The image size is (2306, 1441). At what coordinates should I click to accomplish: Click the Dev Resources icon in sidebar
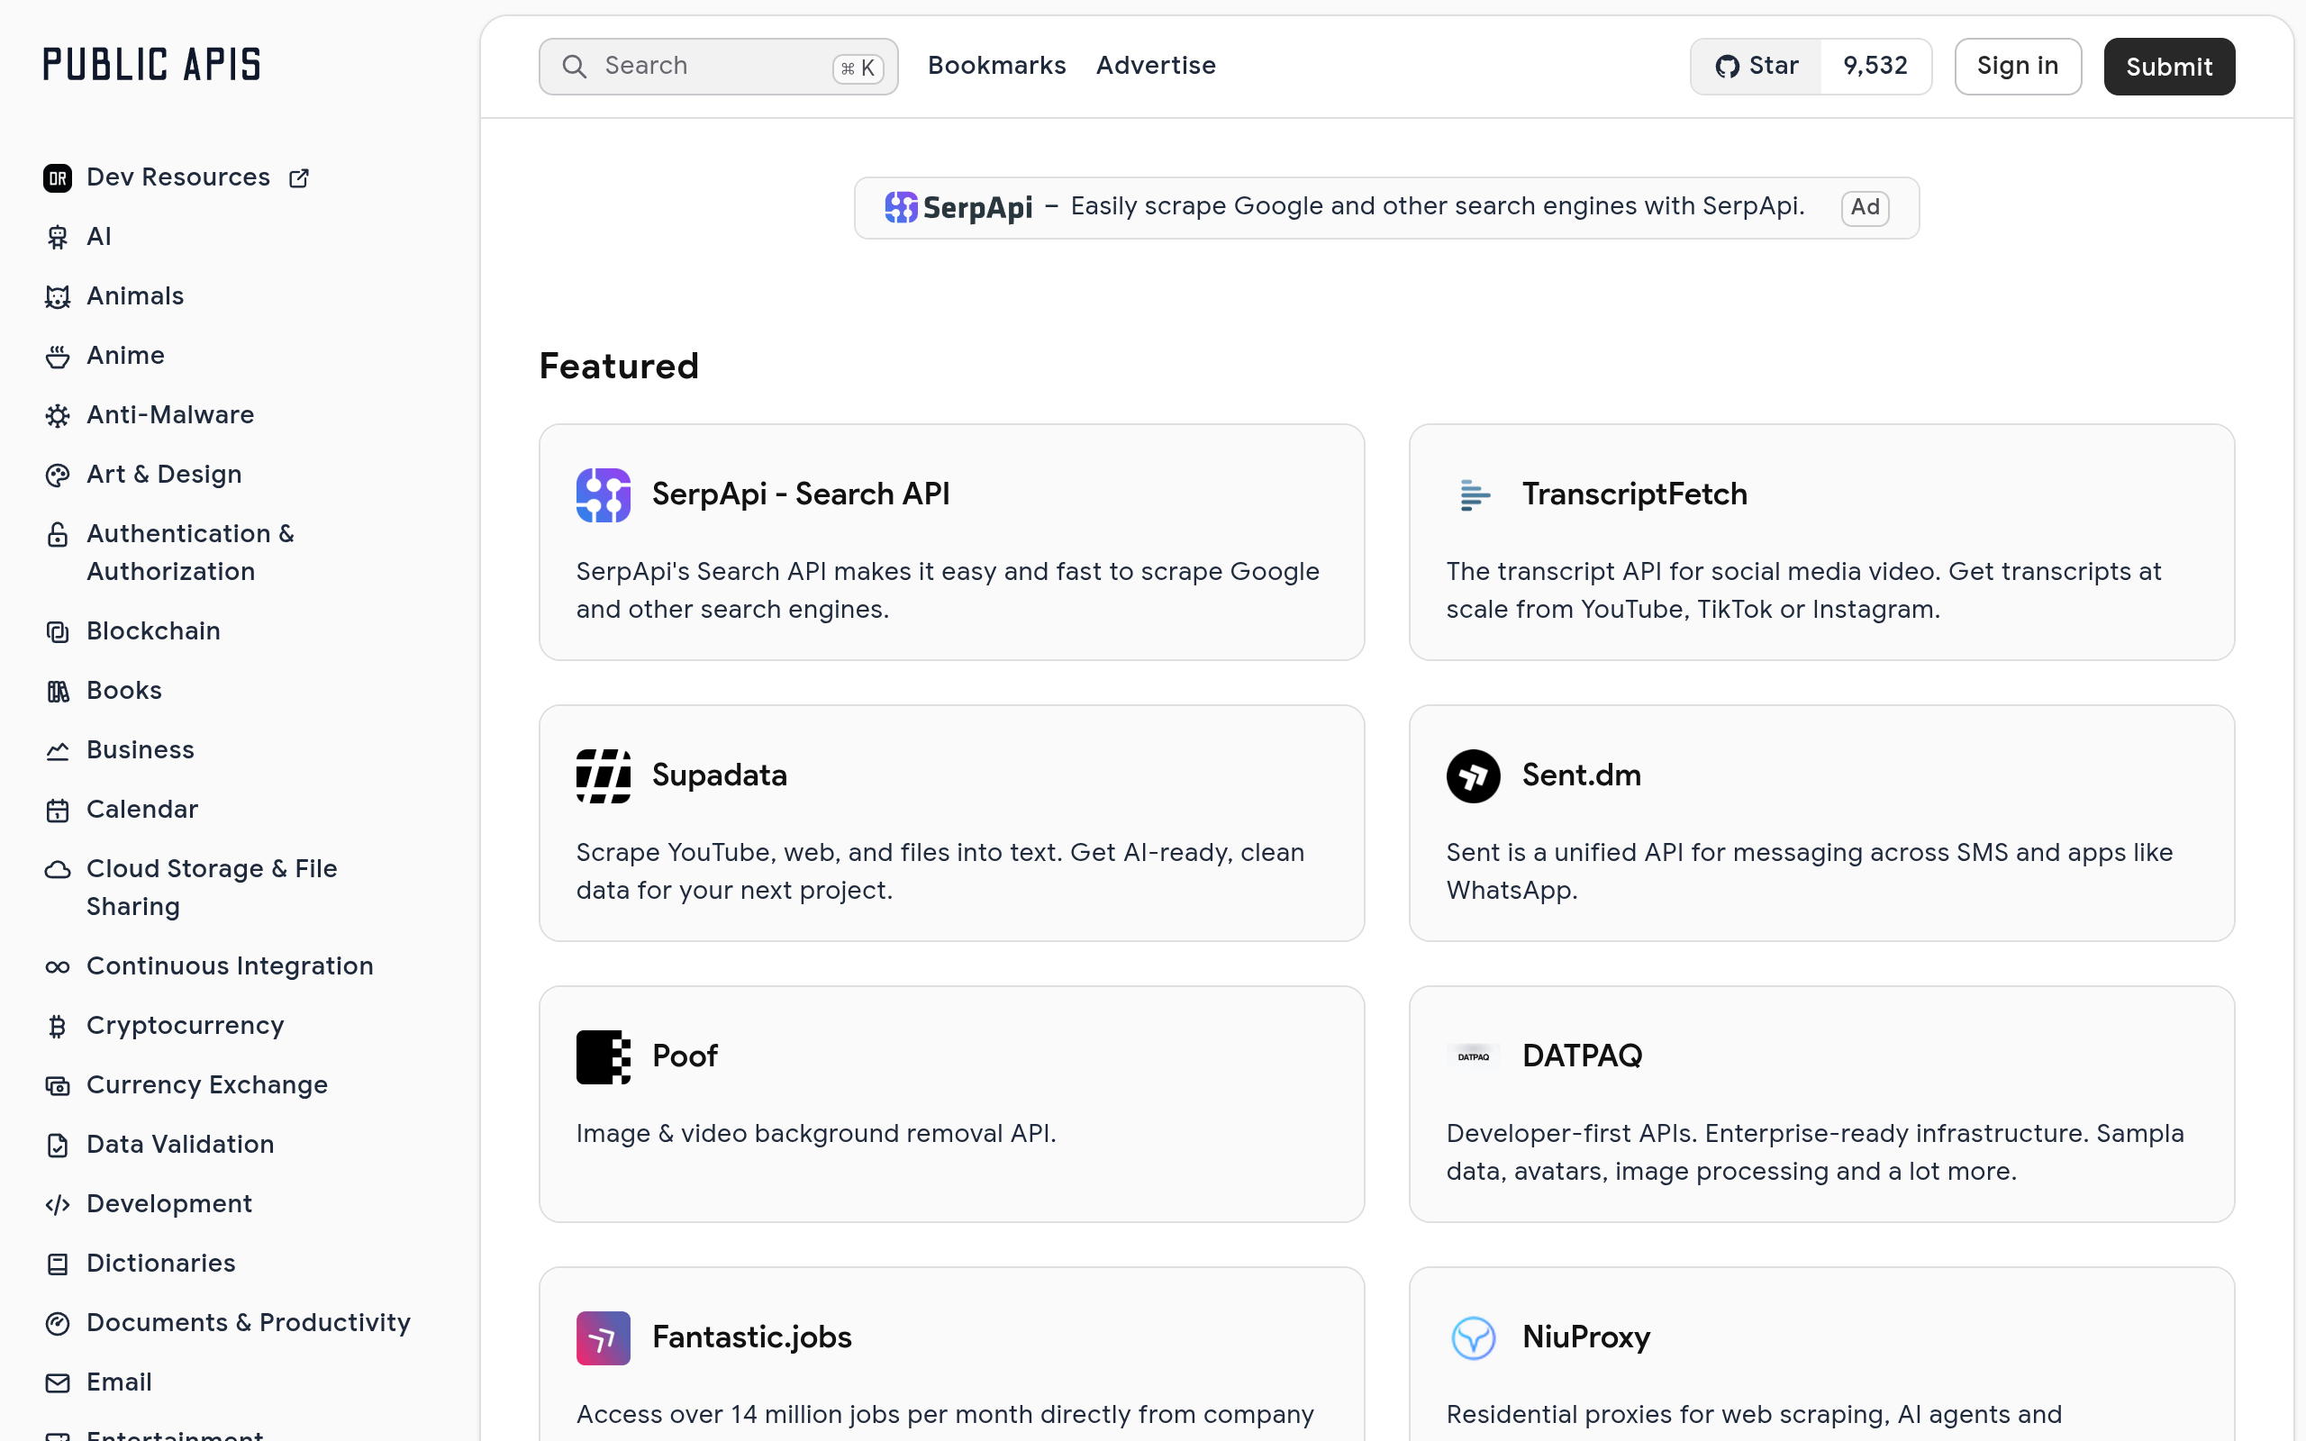point(57,178)
